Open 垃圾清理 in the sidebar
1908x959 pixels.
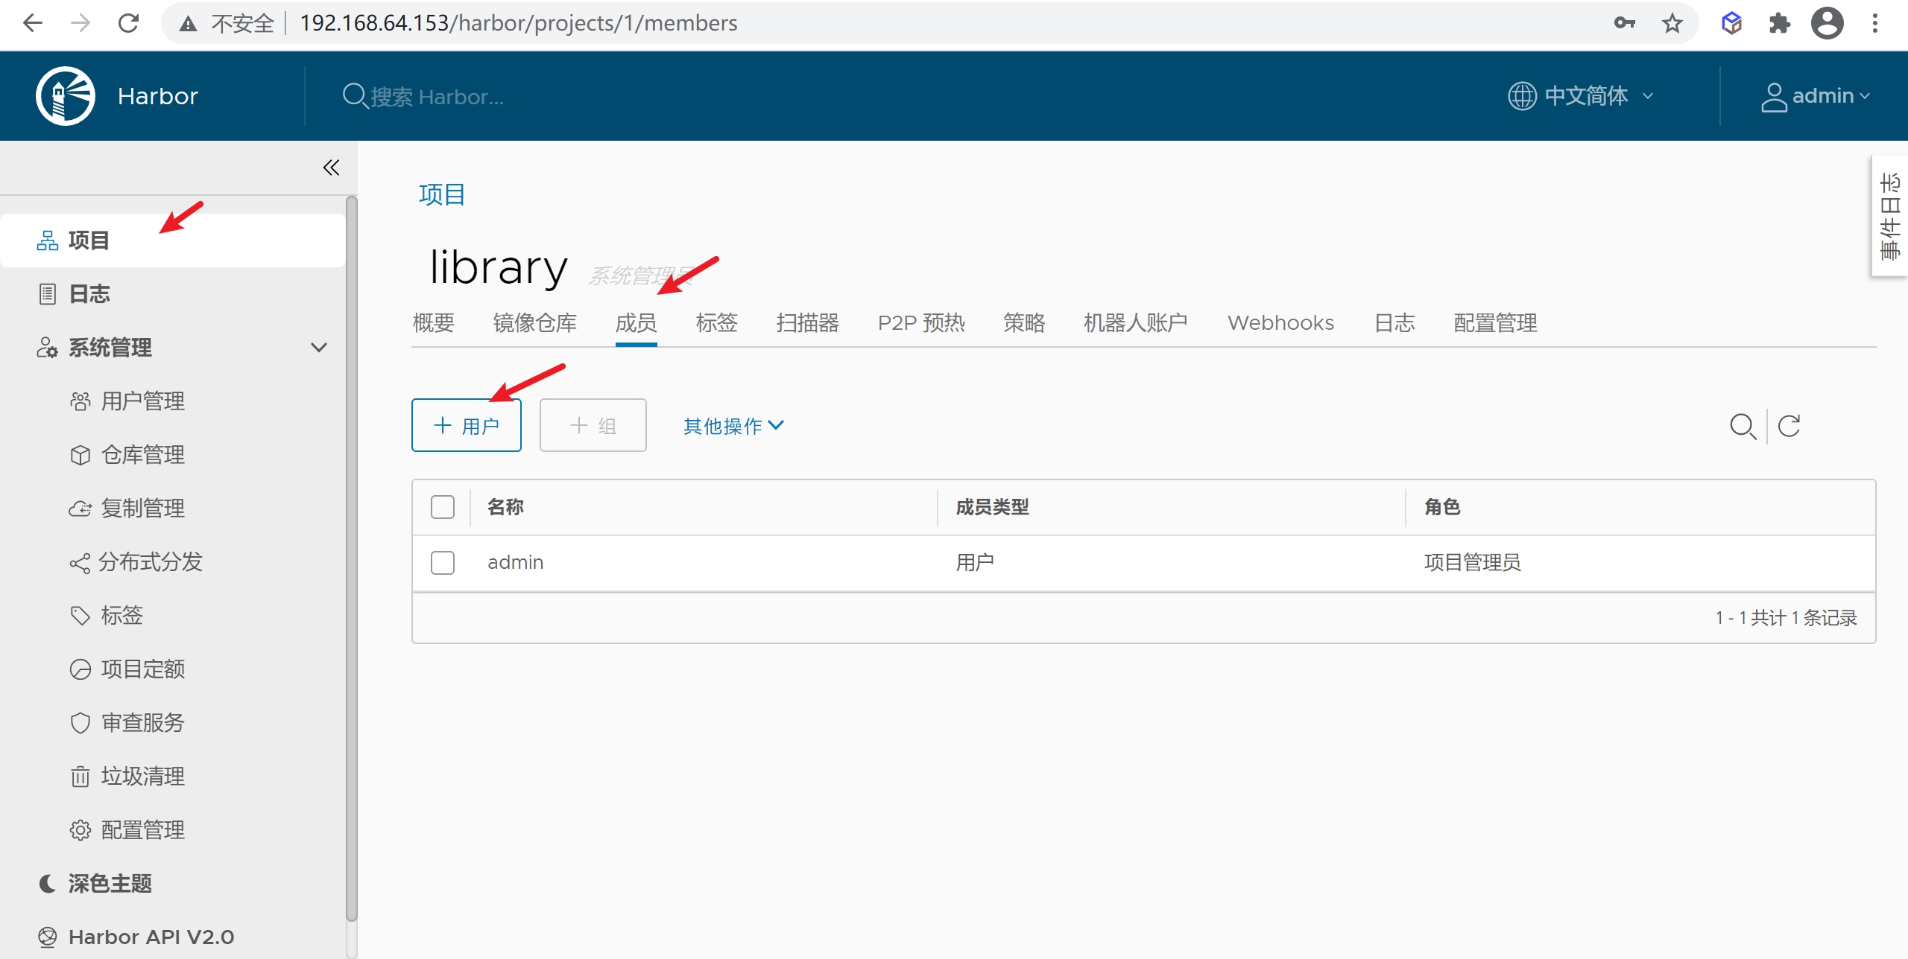pos(143,776)
